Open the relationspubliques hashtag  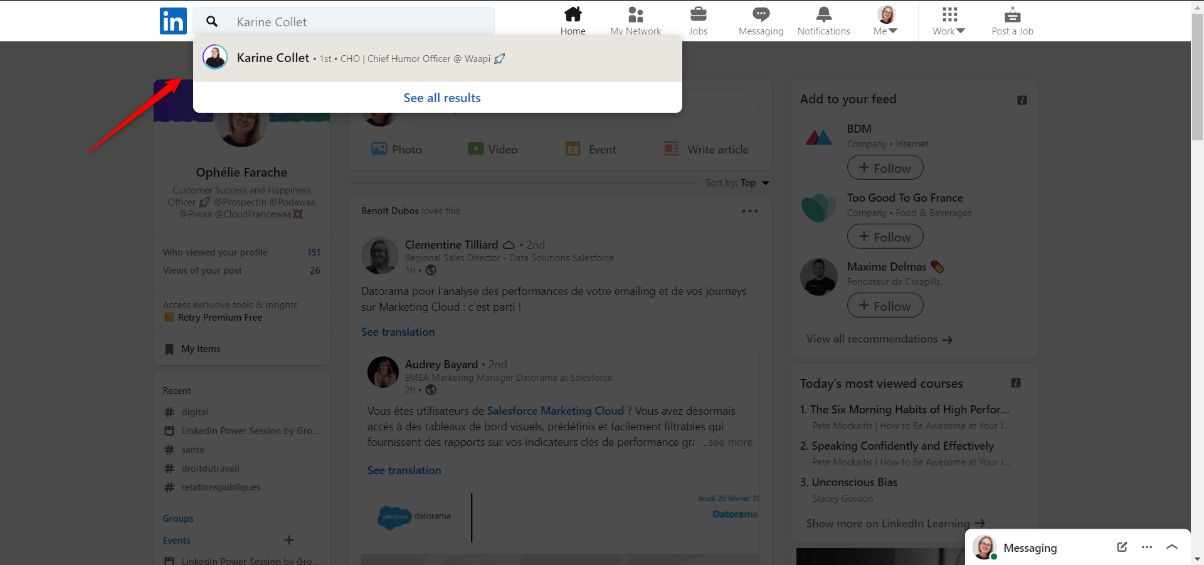221,487
